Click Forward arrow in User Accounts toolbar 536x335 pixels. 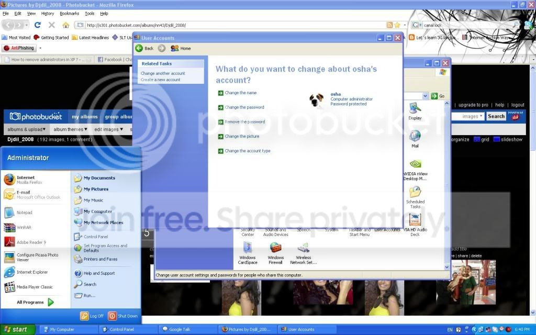[162, 48]
